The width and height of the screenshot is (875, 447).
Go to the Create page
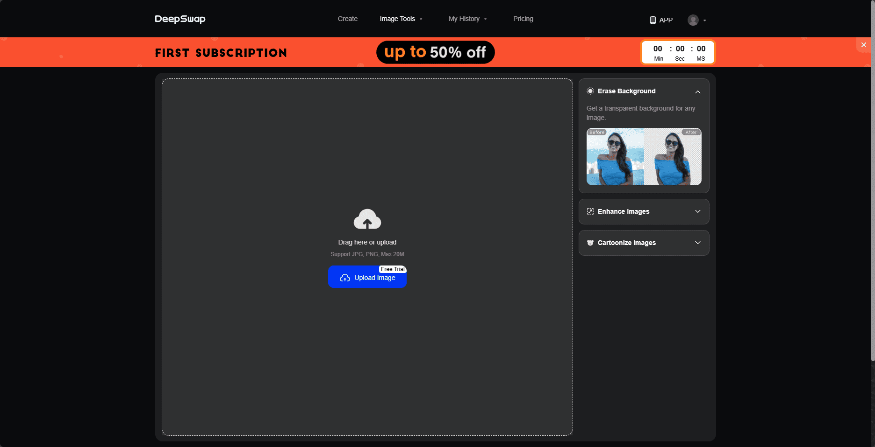point(348,19)
